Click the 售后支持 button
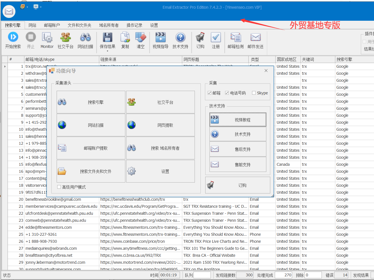The height and width of the screenshot is (280, 374). pyautogui.click(x=238, y=149)
